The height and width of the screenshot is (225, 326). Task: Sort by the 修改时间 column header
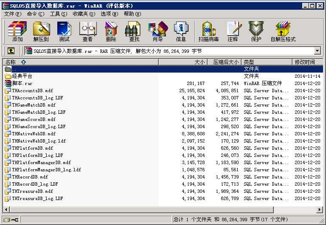point(308,62)
